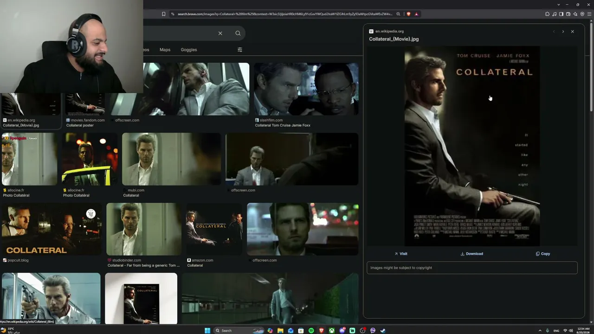Open the Maps search tab

tap(165, 50)
